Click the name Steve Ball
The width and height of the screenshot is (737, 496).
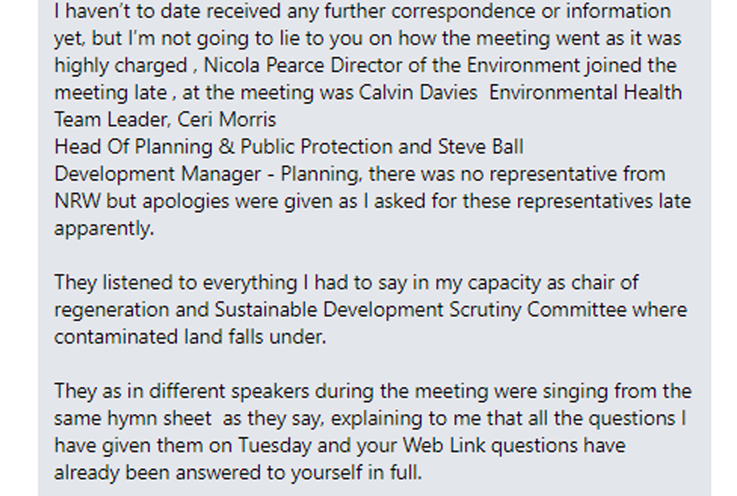tap(481, 147)
